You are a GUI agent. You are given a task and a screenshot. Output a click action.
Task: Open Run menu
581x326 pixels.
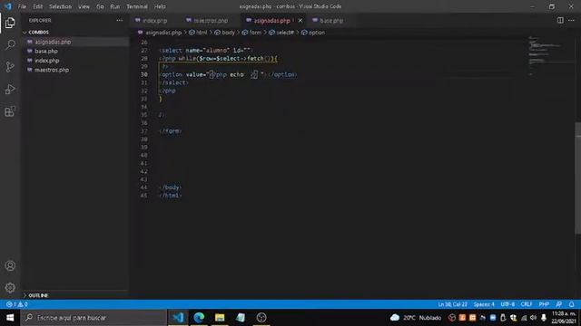click(115, 6)
